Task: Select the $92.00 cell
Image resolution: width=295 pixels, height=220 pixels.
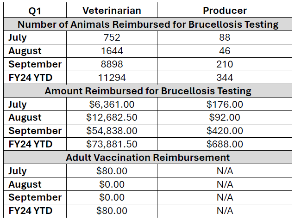Action: (x=225, y=117)
